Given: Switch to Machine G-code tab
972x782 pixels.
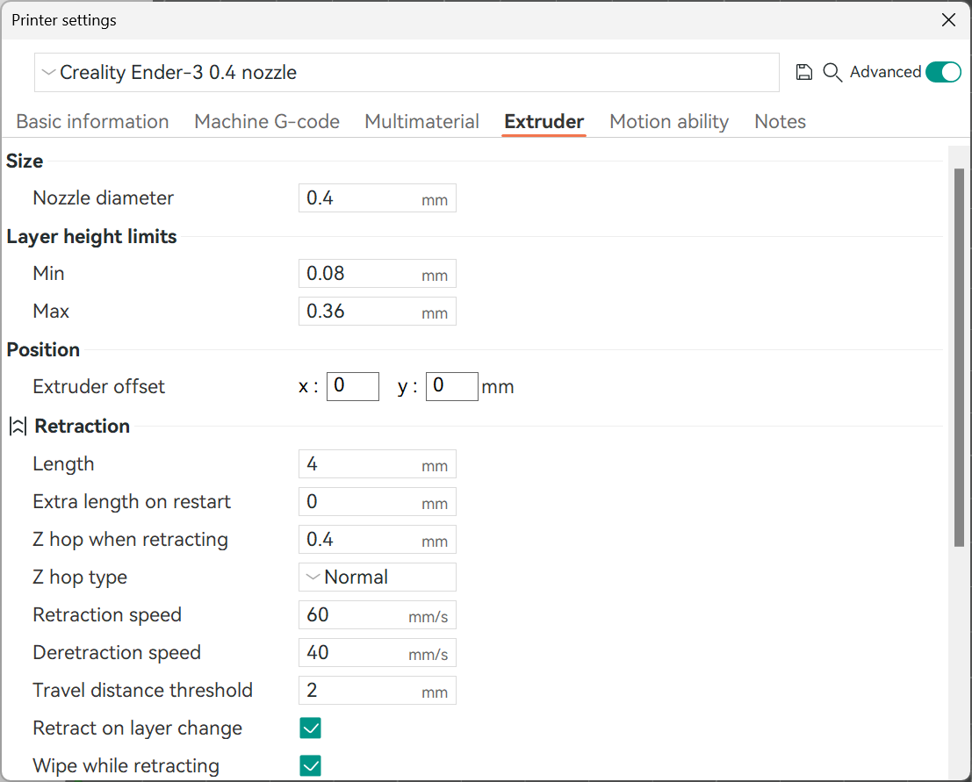Looking at the screenshot, I should tap(267, 121).
